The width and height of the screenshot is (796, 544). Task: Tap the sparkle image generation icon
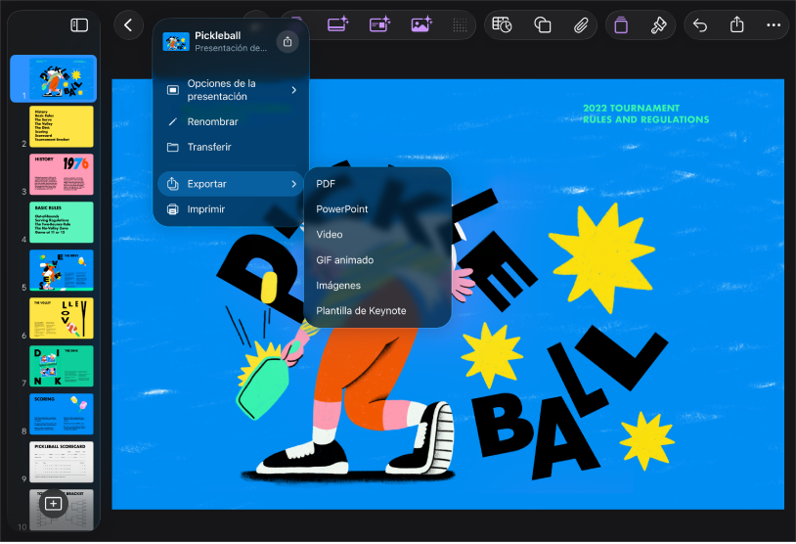pos(421,24)
